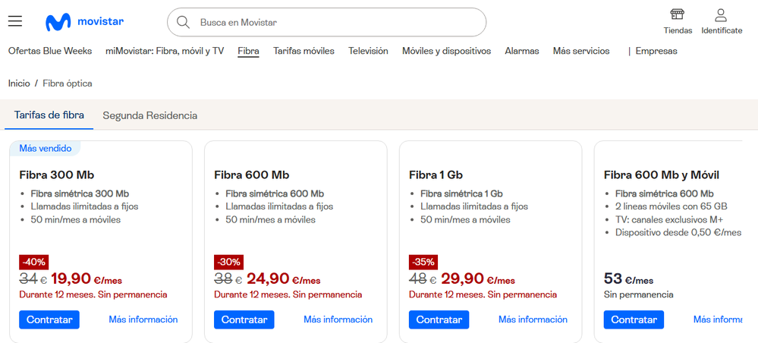The height and width of the screenshot is (343, 758).
Task: Go to Móviles y dispositivos
Action: pyautogui.click(x=446, y=51)
